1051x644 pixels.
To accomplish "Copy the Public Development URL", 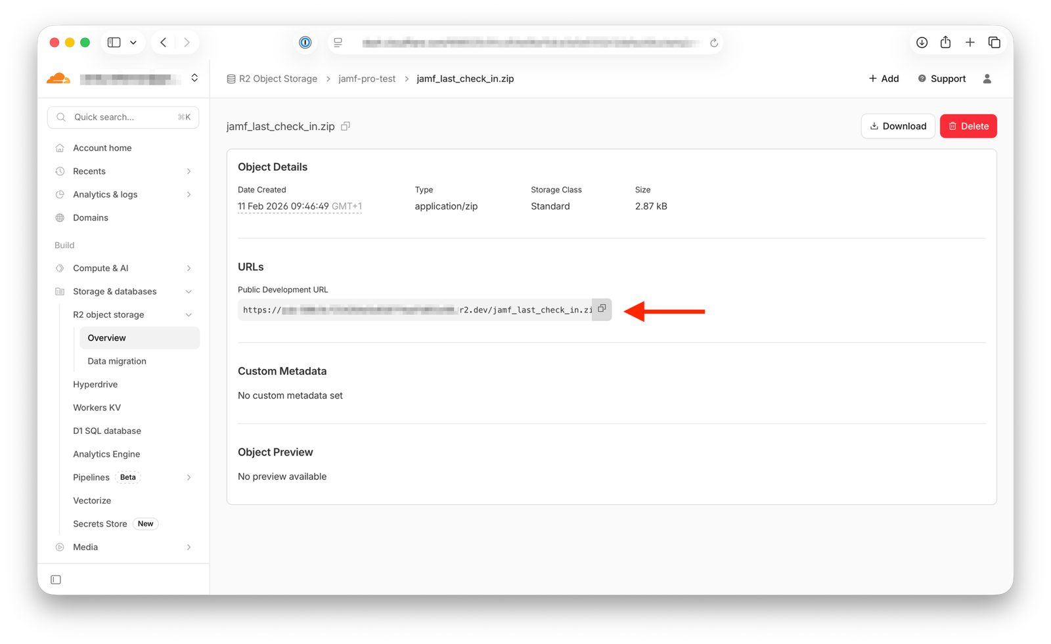I will click(x=602, y=309).
